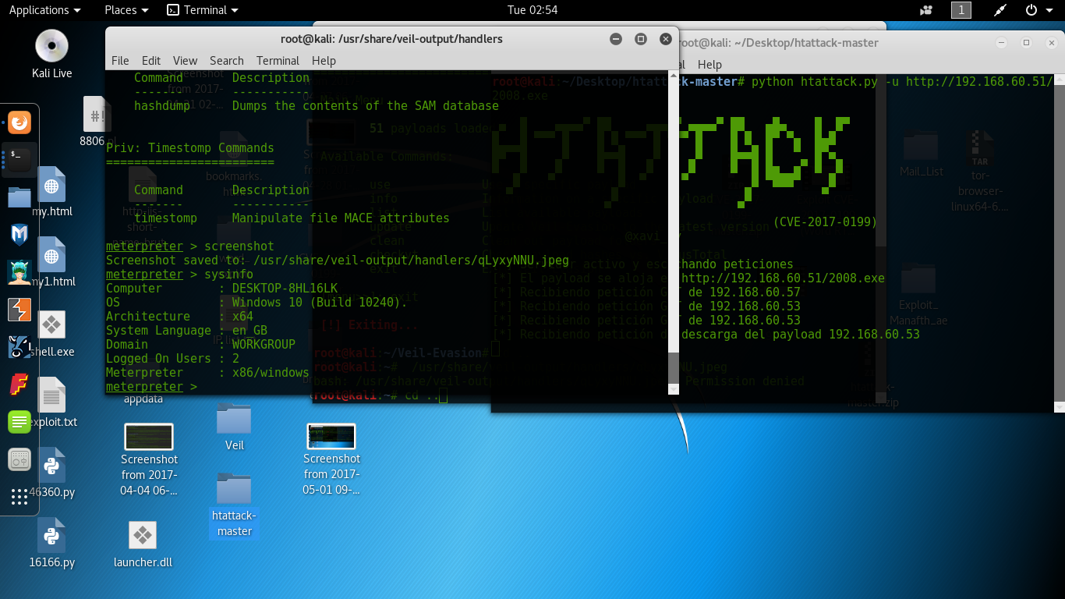The width and height of the screenshot is (1065, 599).
Task: Open View menu in veil-output terminal
Action: pyautogui.click(x=185, y=60)
